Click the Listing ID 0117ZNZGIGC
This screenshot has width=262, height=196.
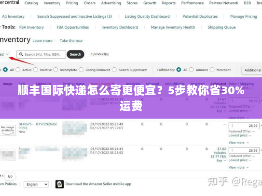[47, 124]
